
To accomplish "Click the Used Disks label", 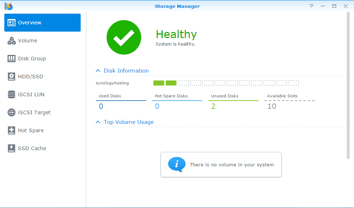I will tap(110, 96).
